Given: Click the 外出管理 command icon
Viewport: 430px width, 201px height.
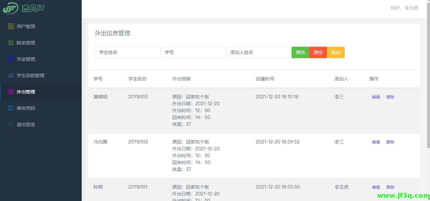Looking at the screenshot, I should tap(11, 92).
